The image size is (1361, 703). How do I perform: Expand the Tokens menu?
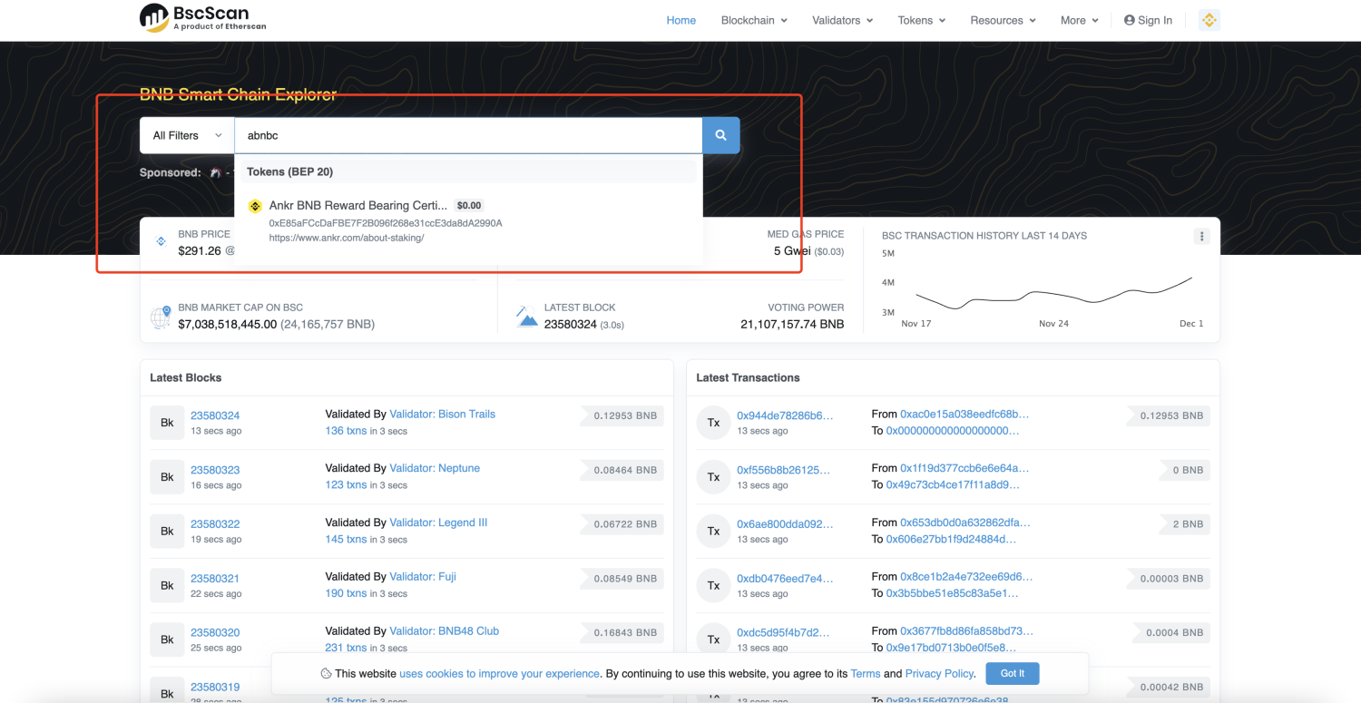[x=922, y=20]
